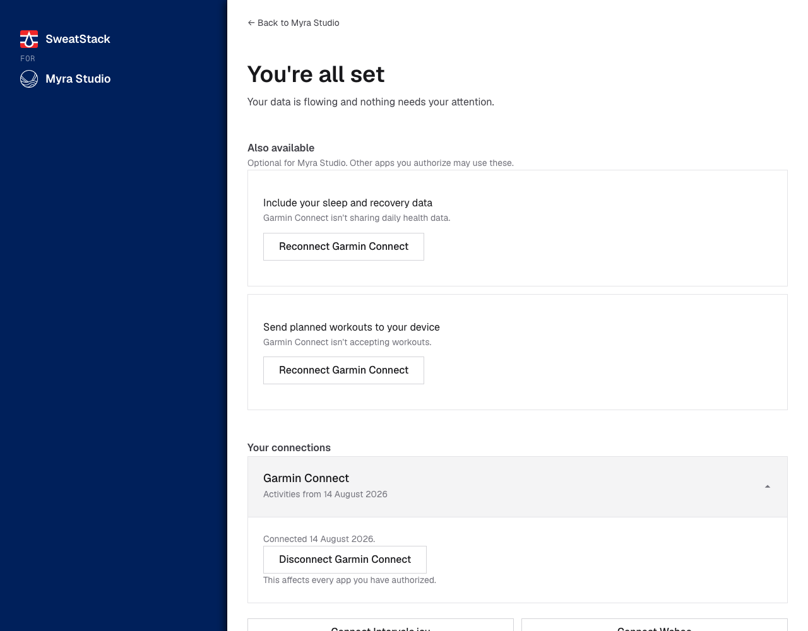Click the SweatStack brand name text
808x631 pixels.
tap(78, 39)
